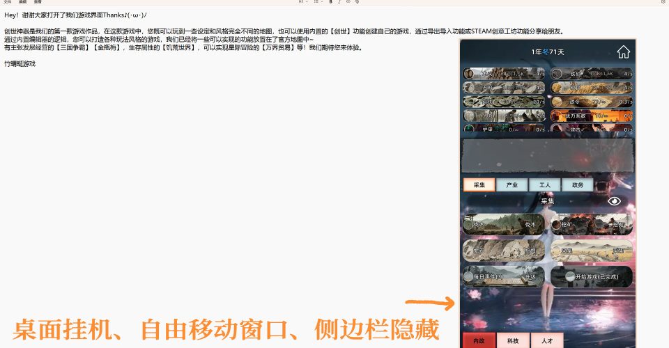Click the 每日事件 upgrade card
This screenshot has height=348, width=669.
[x=503, y=276]
